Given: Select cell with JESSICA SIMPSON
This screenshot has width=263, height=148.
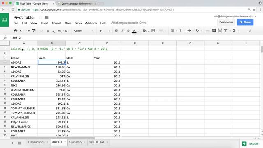Looking at the screenshot, I should point(24,90).
